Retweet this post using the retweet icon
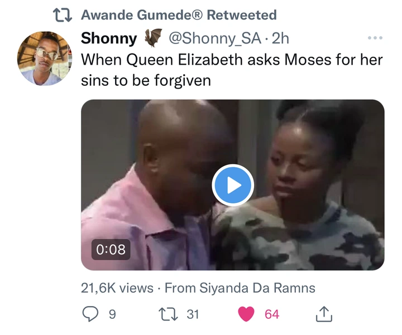 168,314
